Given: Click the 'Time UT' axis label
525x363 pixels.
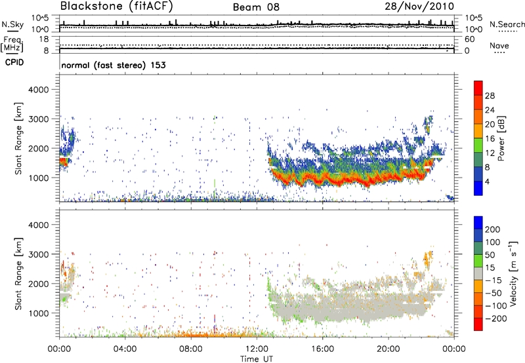Looking at the screenshot, I should pyautogui.click(x=257, y=358).
